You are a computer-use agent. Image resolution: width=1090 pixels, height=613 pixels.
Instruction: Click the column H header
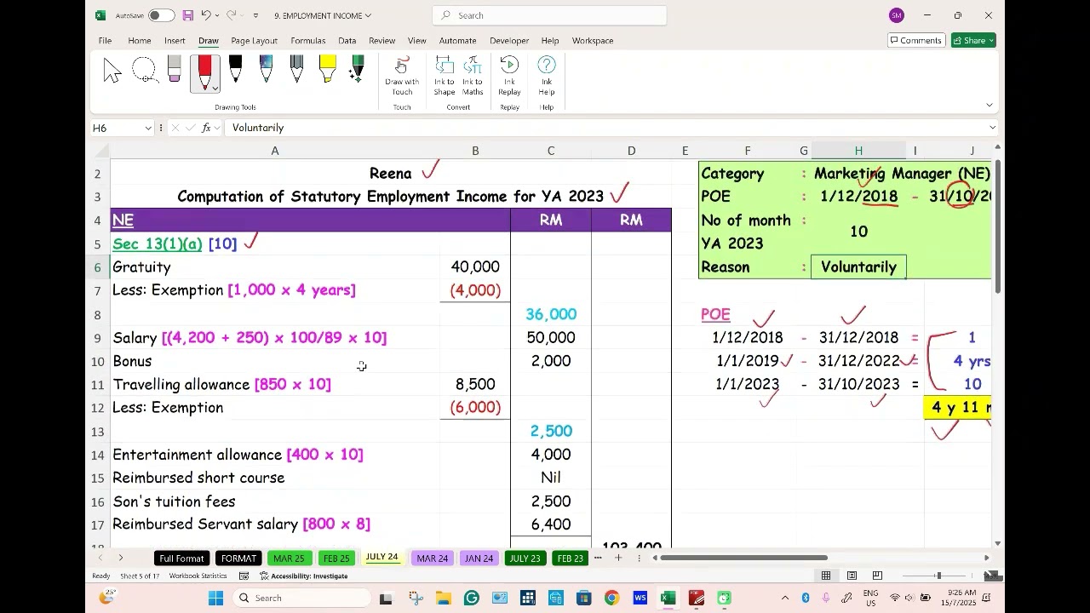click(x=858, y=151)
